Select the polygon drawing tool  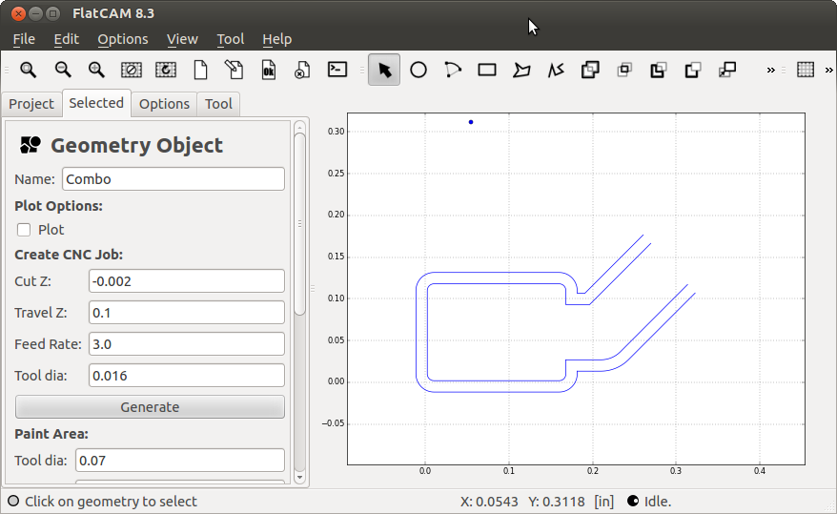521,70
